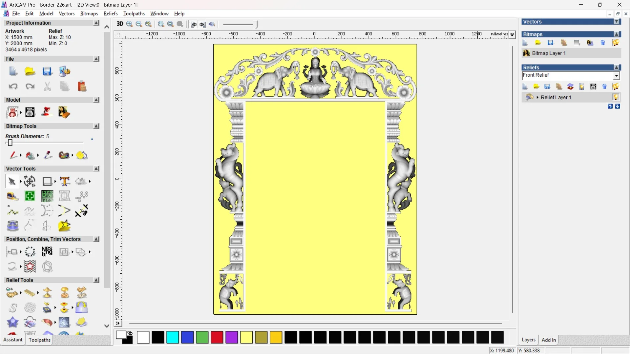Viewport: 630px width, 354px height.
Task: Click the Save file icon
Action: pos(47,71)
